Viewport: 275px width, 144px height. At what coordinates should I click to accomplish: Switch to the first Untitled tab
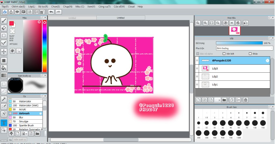[x=72, y=18]
